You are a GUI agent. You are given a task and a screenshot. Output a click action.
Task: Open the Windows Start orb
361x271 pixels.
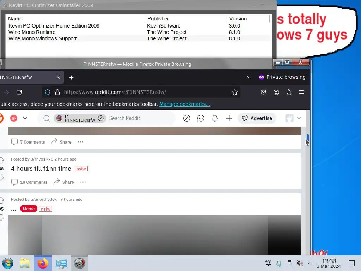pos(8,263)
